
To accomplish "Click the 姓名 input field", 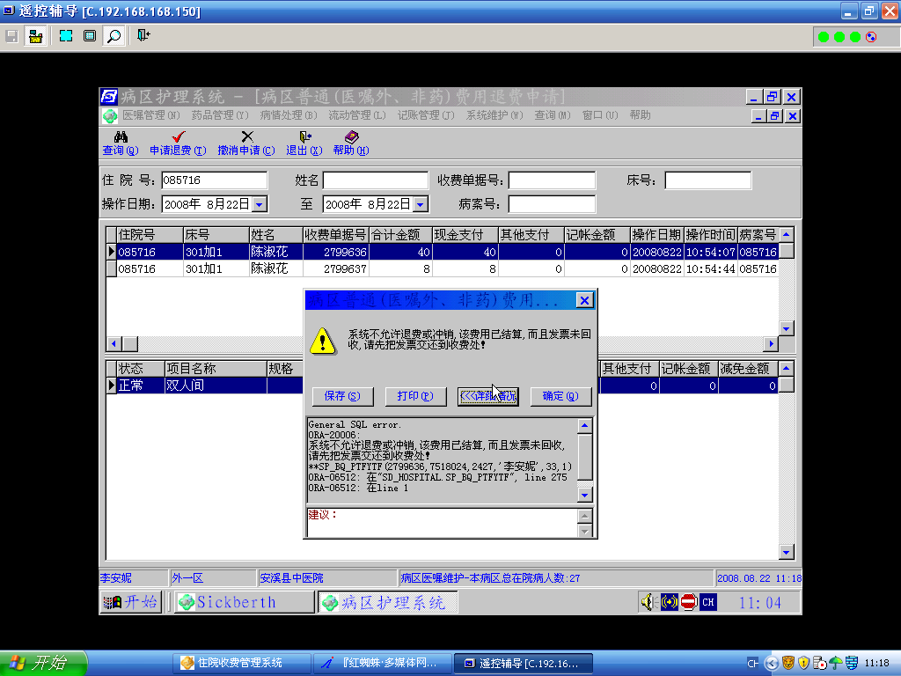I will tap(376, 180).
